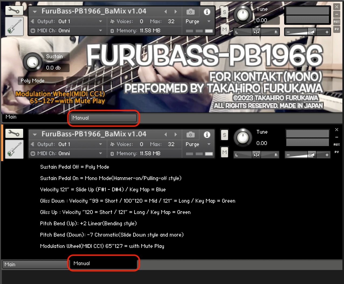
Task: Open wrench edit mode in top instrument
Action: point(14,11)
